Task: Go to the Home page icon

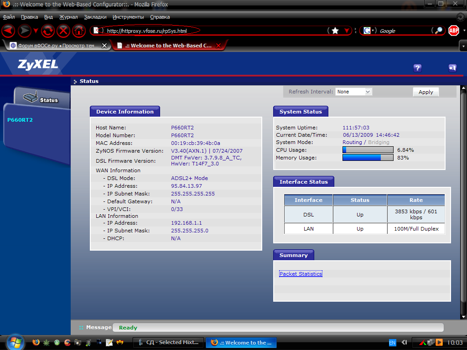Action: (x=79, y=31)
